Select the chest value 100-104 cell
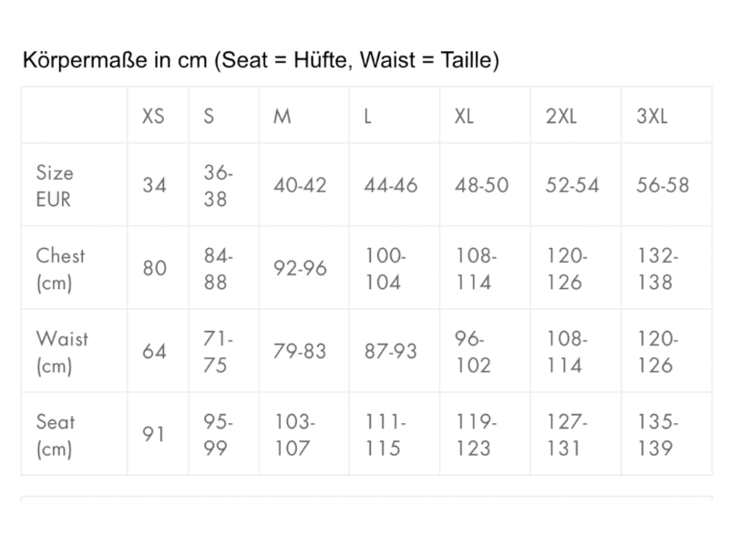 pyautogui.click(x=384, y=269)
